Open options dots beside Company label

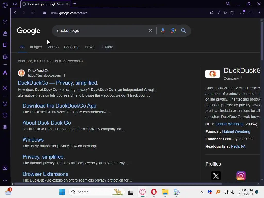(x=242, y=78)
